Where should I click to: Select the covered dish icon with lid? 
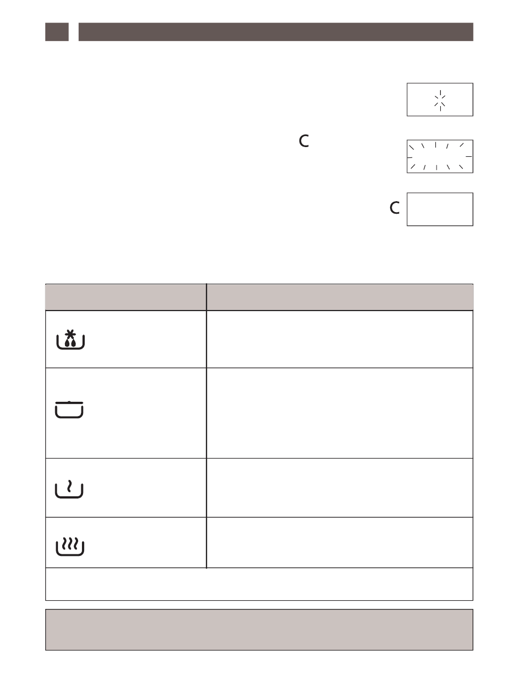pos(69,409)
